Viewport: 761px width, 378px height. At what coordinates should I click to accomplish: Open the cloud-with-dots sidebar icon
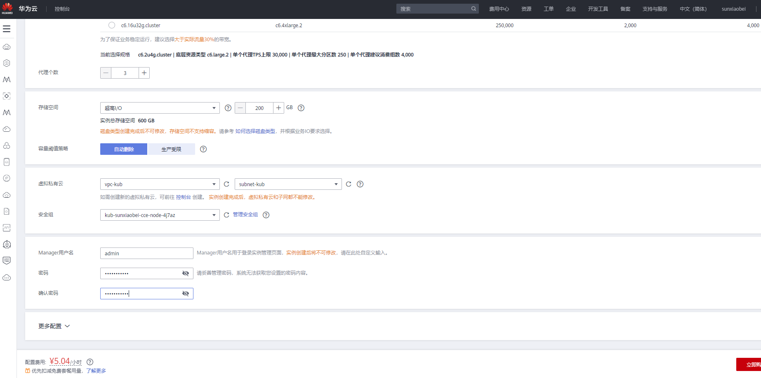pos(7,277)
